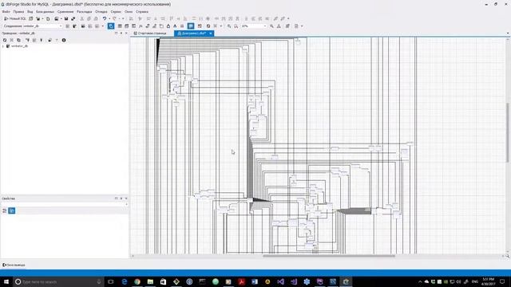Click the categorized view icon in Свойства
The height and width of the screenshot is (287, 511).
coord(5,210)
